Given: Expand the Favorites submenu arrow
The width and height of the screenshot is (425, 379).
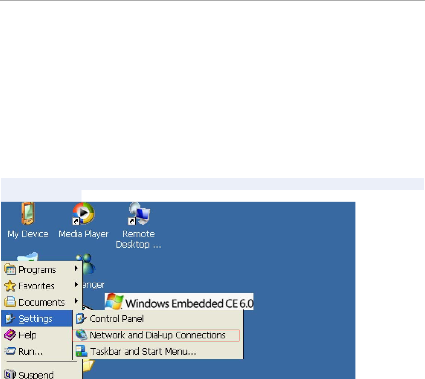Looking at the screenshot, I should 76,284.
